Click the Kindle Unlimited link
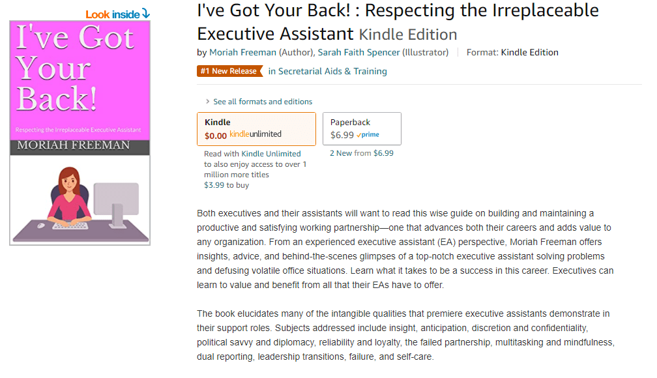The height and width of the screenshot is (378, 657). pyautogui.click(x=271, y=154)
